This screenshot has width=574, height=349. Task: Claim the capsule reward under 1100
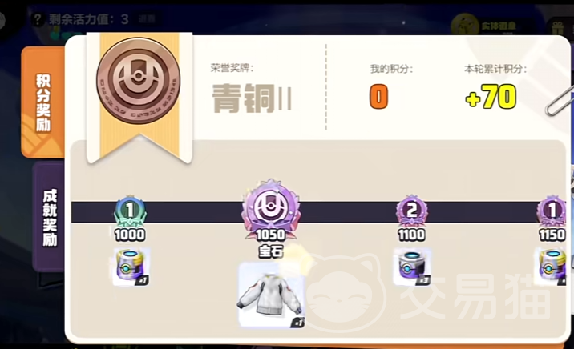412,267
